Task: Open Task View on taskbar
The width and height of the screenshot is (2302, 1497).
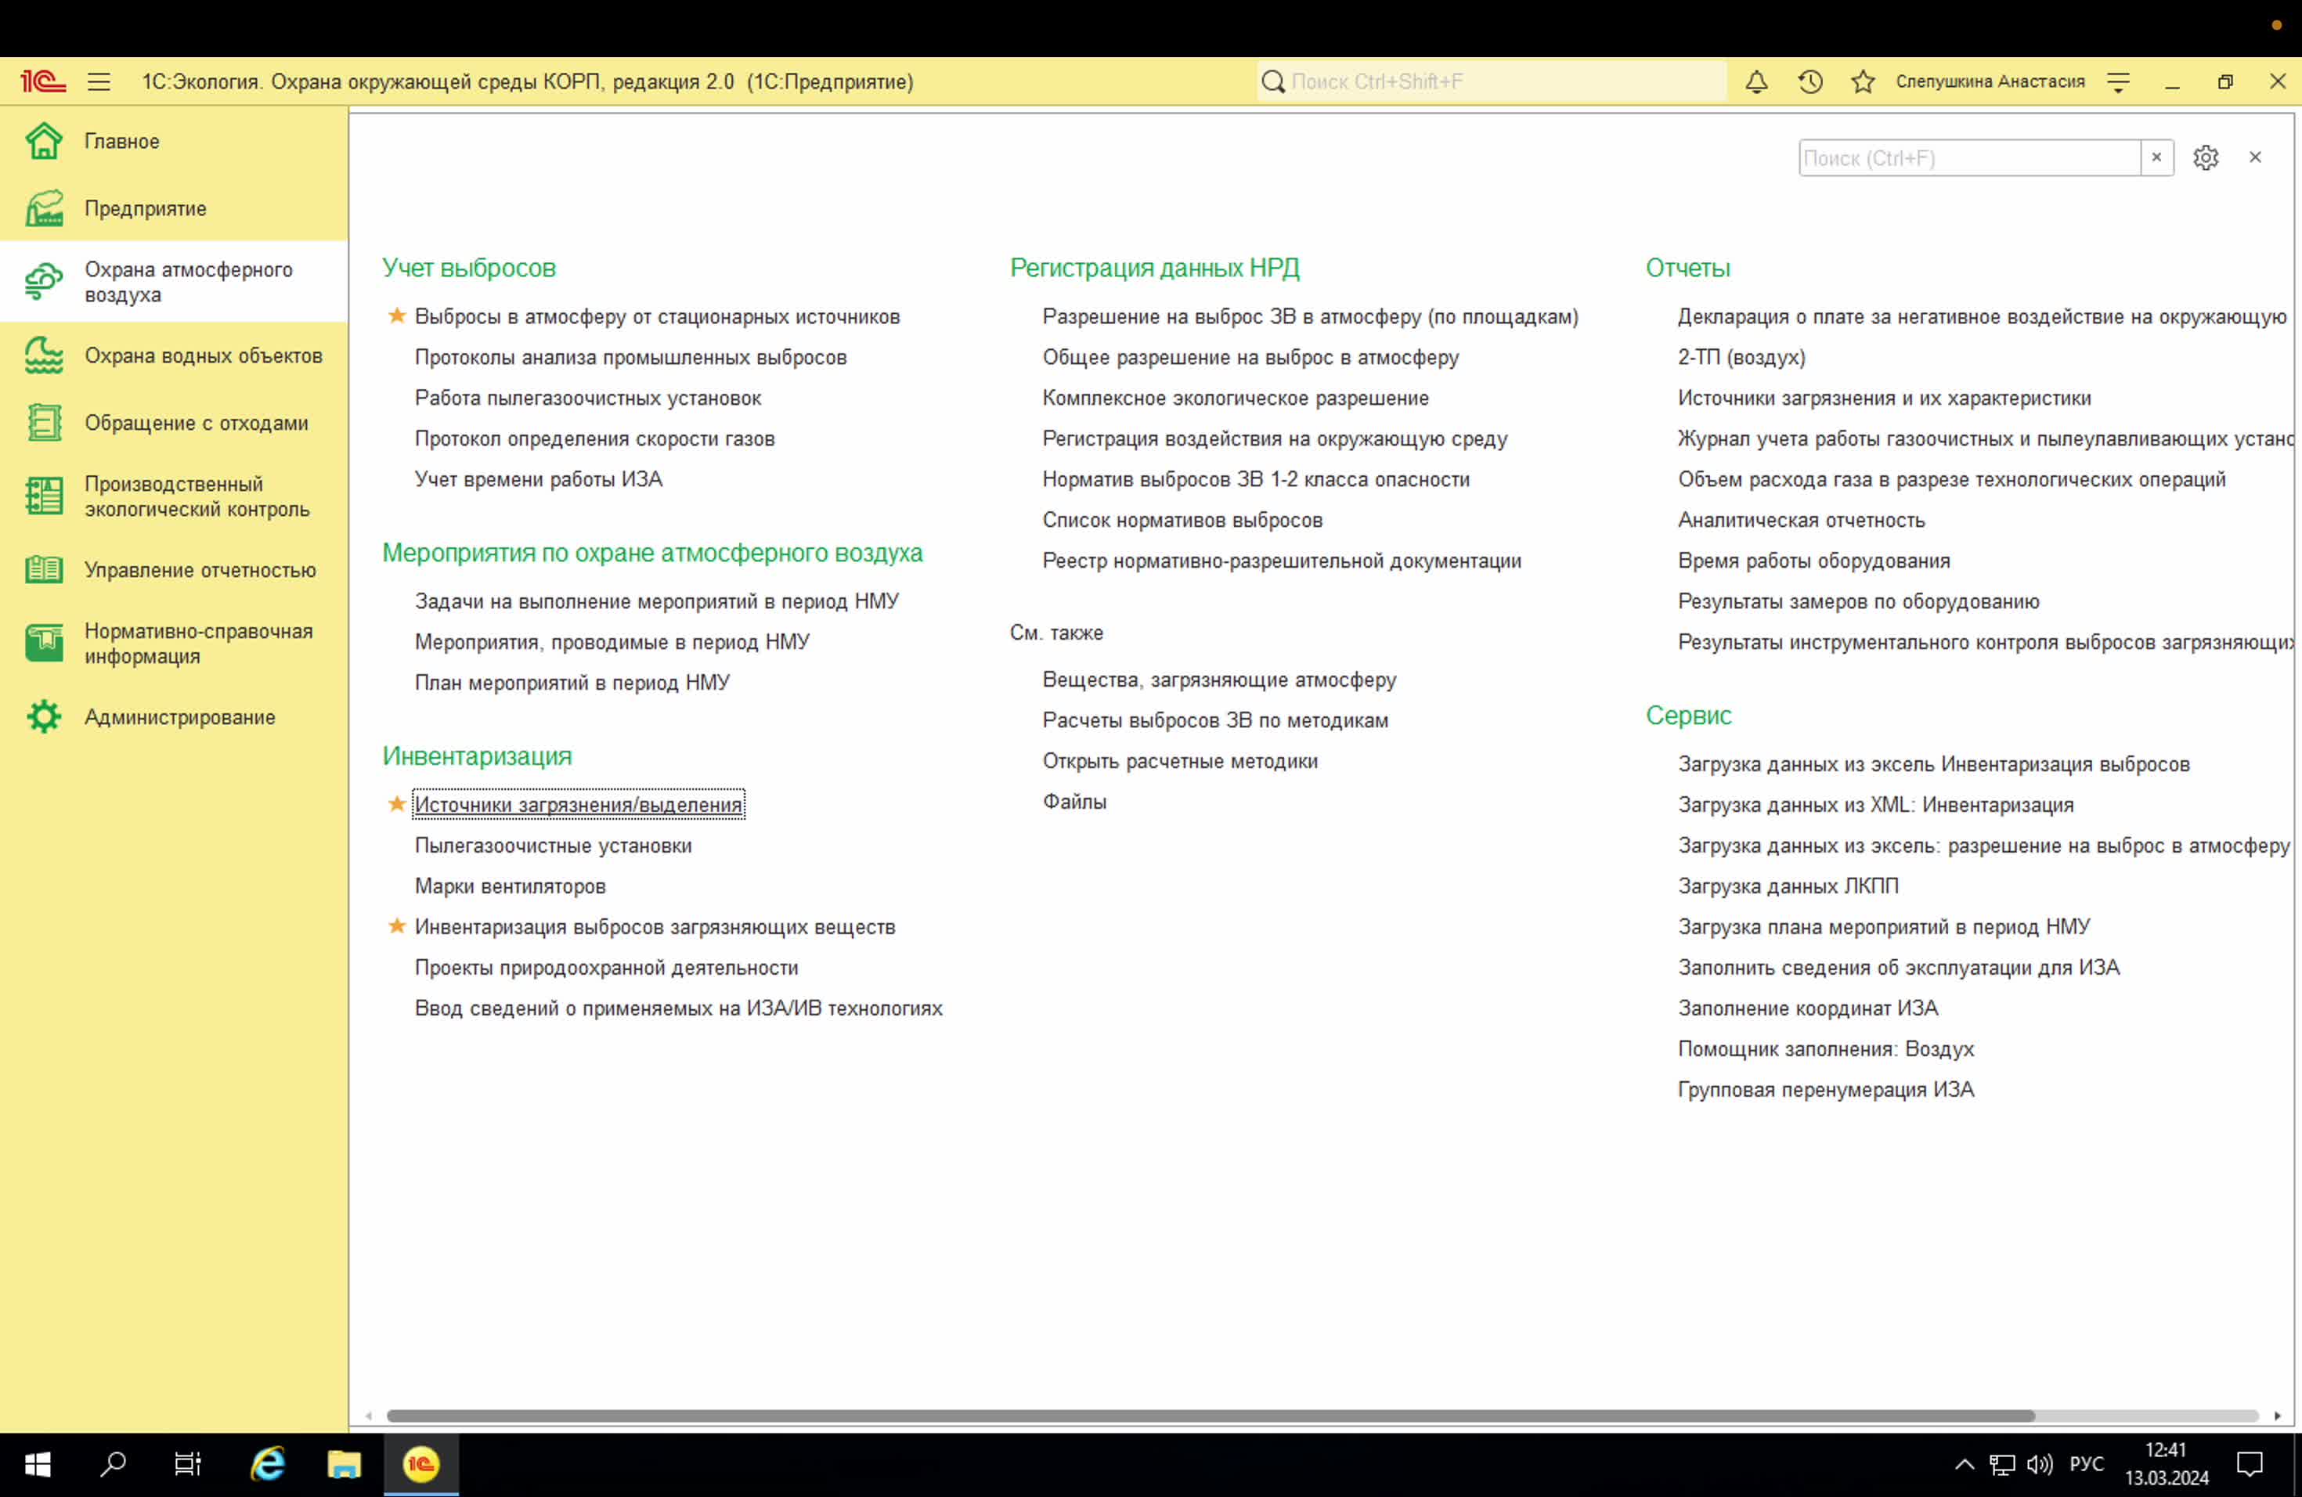Action: click(x=188, y=1465)
